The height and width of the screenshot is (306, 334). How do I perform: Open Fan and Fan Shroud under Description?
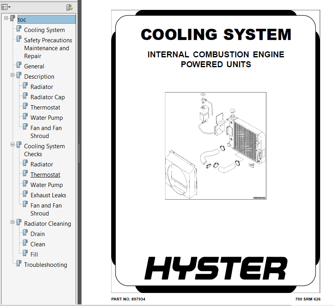pyautogui.click(x=46, y=132)
